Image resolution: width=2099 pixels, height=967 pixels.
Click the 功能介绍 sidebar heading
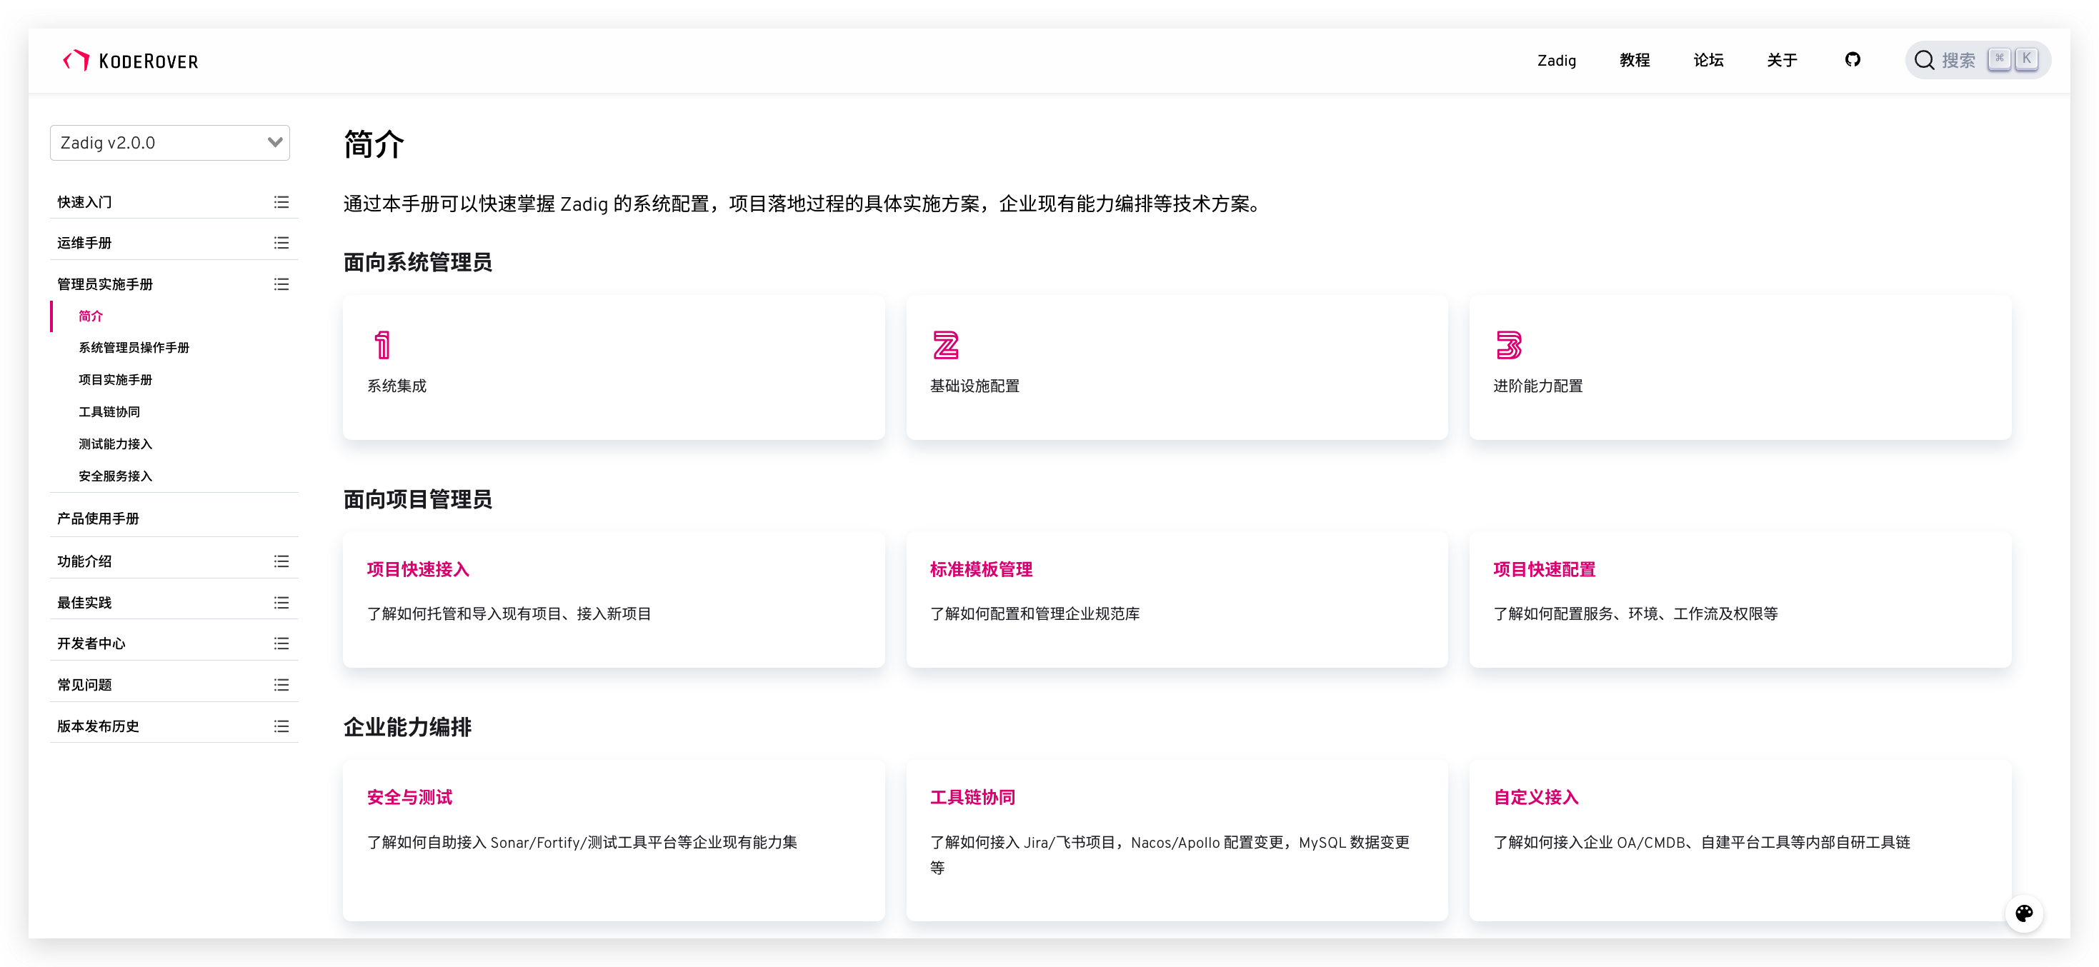84,561
